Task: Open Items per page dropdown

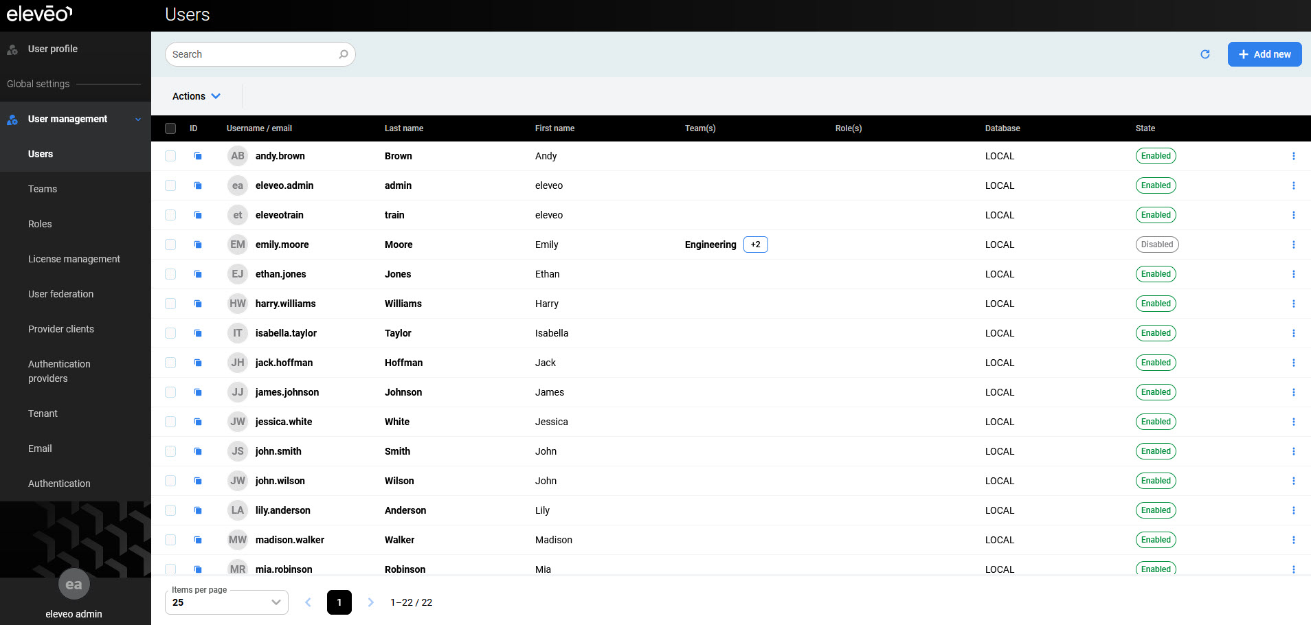Action: click(x=226, y=602)
